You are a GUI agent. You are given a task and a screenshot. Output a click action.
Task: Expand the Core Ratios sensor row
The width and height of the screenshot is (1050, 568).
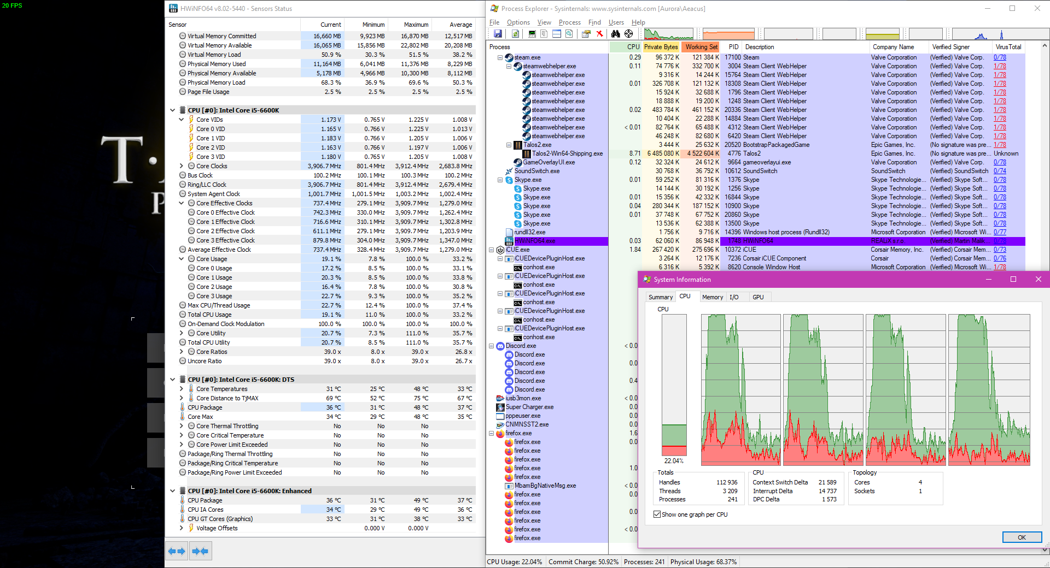pos(182,352)
